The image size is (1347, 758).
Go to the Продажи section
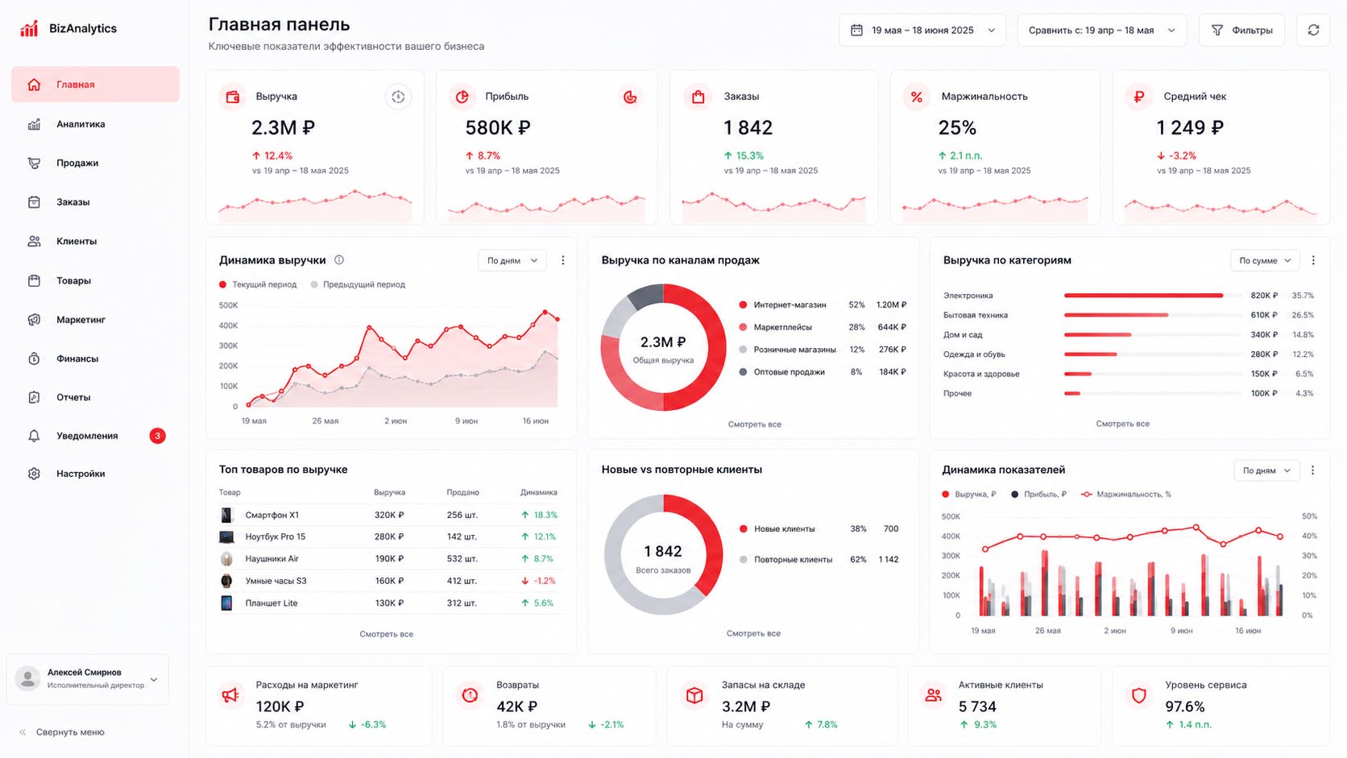pos(95,163)
